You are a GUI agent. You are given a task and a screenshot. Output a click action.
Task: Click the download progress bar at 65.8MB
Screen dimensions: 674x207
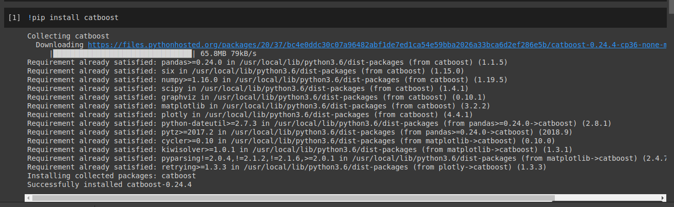click(x=122, y=53)
